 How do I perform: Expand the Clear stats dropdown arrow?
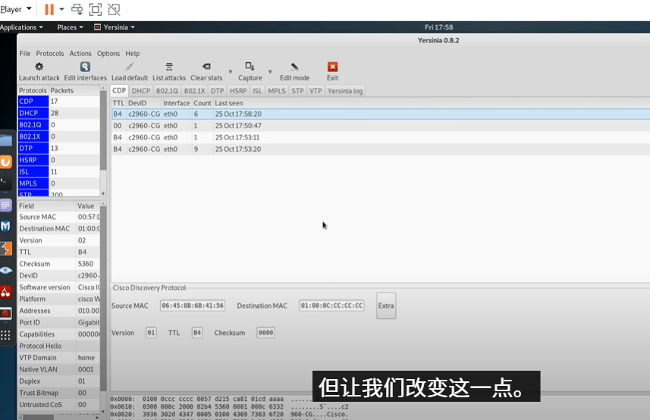[x=231, y=72]
